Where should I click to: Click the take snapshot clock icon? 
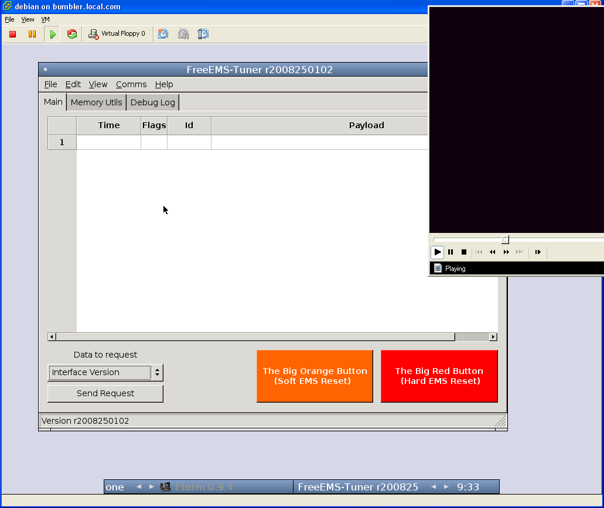click(x=163, y=34)
